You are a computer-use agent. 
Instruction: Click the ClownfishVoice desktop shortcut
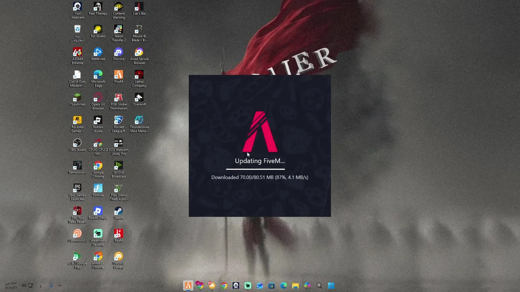click(x=77, y=236)
